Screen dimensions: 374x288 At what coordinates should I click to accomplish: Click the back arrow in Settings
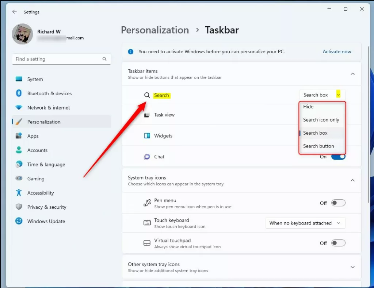point(15,12)
